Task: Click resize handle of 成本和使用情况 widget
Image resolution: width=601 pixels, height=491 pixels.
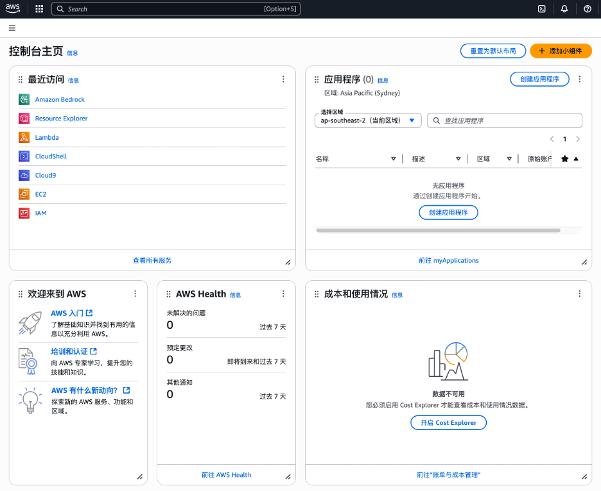Action: tap(584, 476)
